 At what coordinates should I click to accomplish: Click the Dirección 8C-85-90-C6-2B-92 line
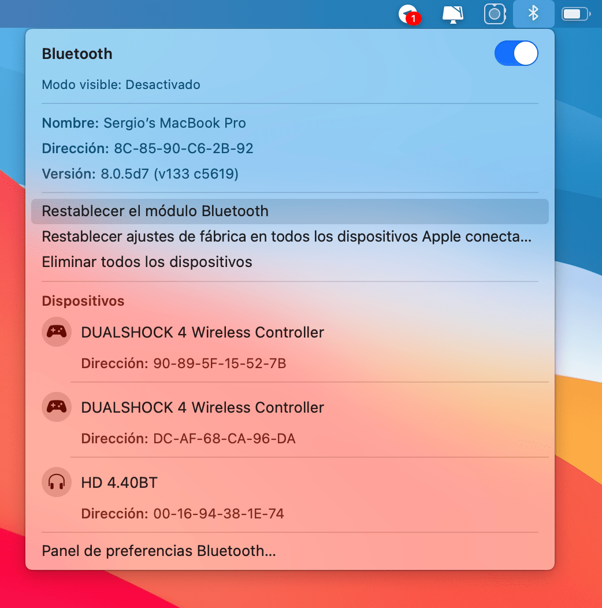point(147,149)
